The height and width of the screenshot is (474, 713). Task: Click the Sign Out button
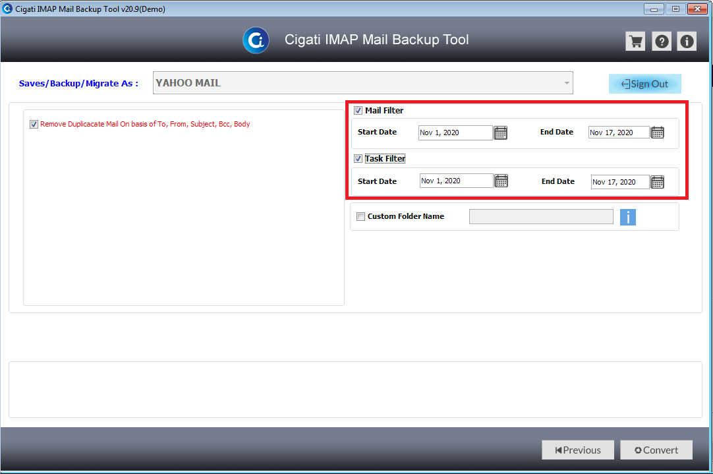pyautogui.click(x=644, y=84)
